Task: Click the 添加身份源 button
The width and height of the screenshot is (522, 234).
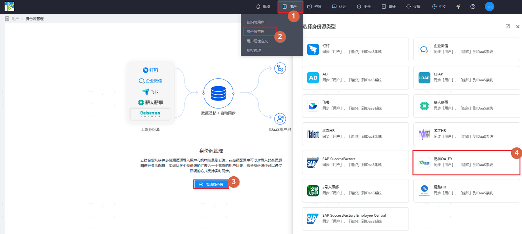Action: pyautogui.click(x=211, y=184)
